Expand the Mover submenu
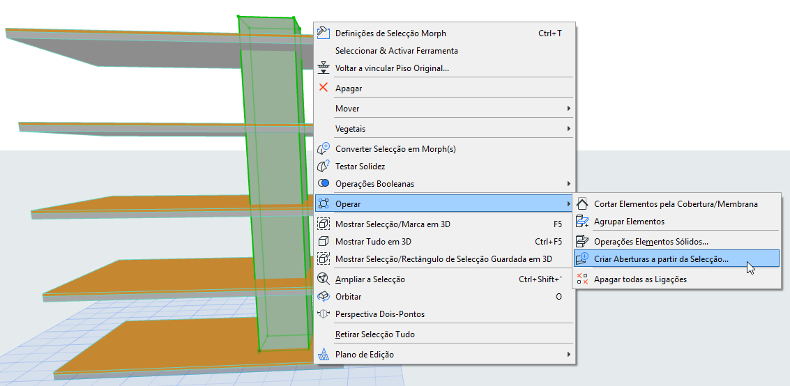 [444, 108]
